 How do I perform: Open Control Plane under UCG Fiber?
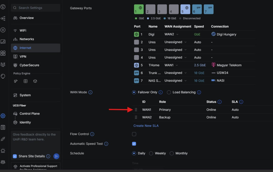(x=29, y=114)
